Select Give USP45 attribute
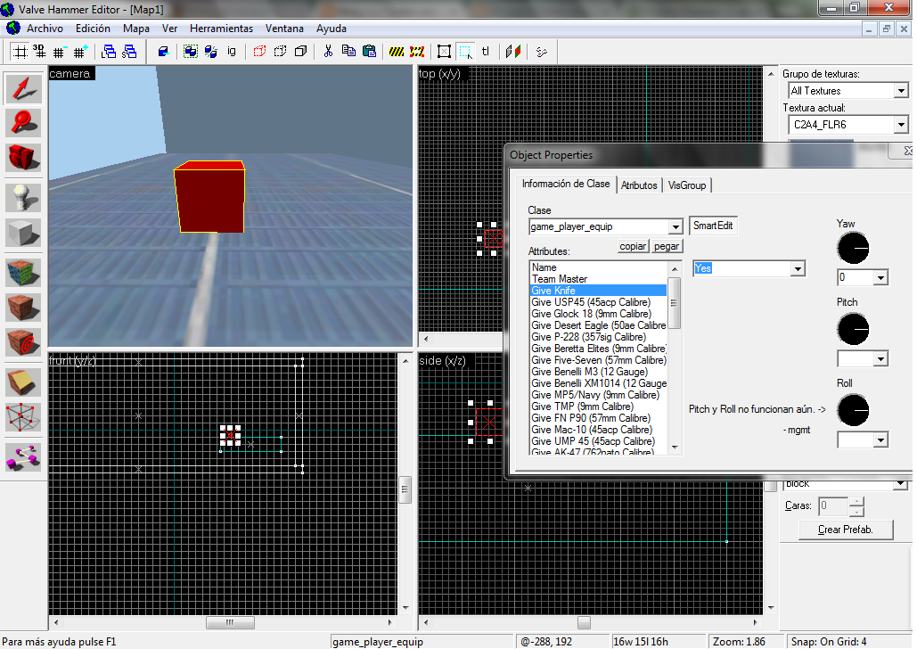The image size is (917, 649). click(x=598, y=302)
